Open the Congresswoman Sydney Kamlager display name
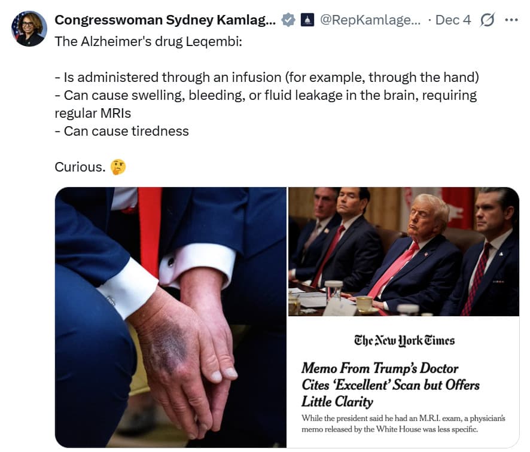Viewport: 530px width, 452px height. point(165,20)
